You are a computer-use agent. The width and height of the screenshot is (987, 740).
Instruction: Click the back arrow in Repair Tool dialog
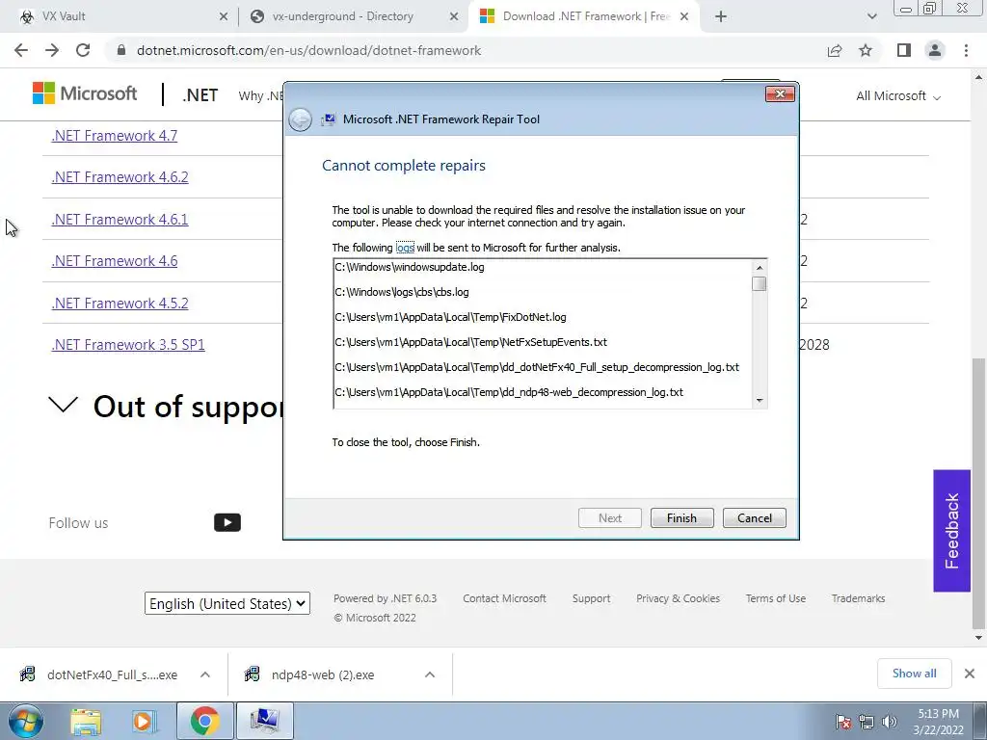[x=301, y=119]
